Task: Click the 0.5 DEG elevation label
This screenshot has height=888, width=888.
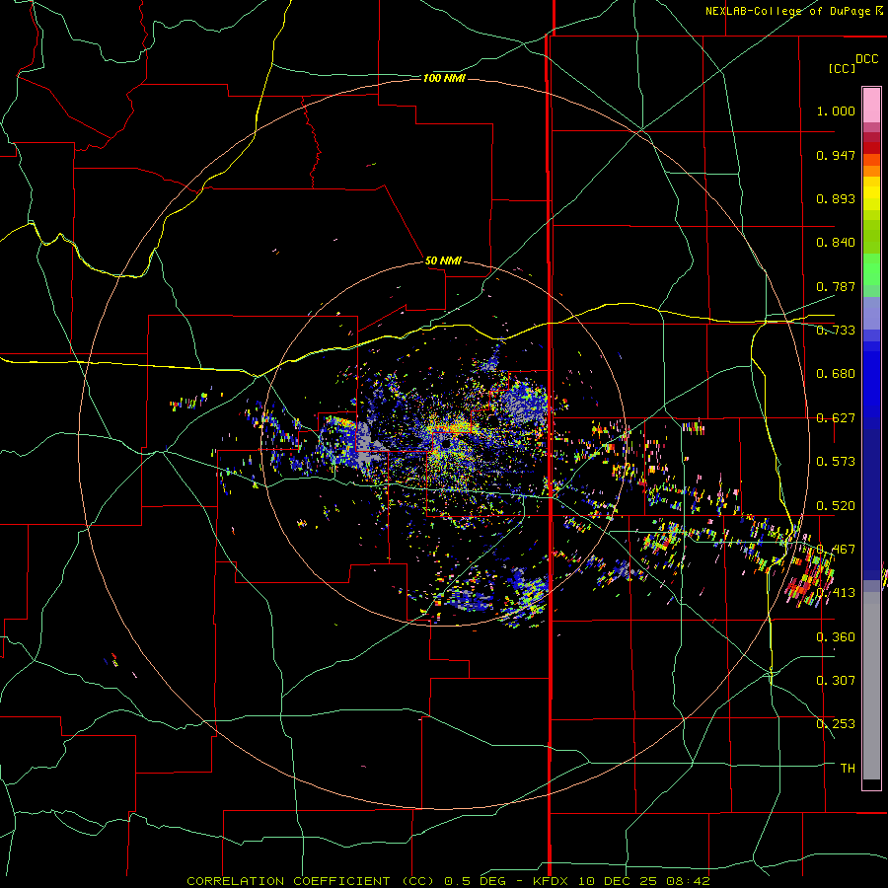Action: click(x=475, y=881)
